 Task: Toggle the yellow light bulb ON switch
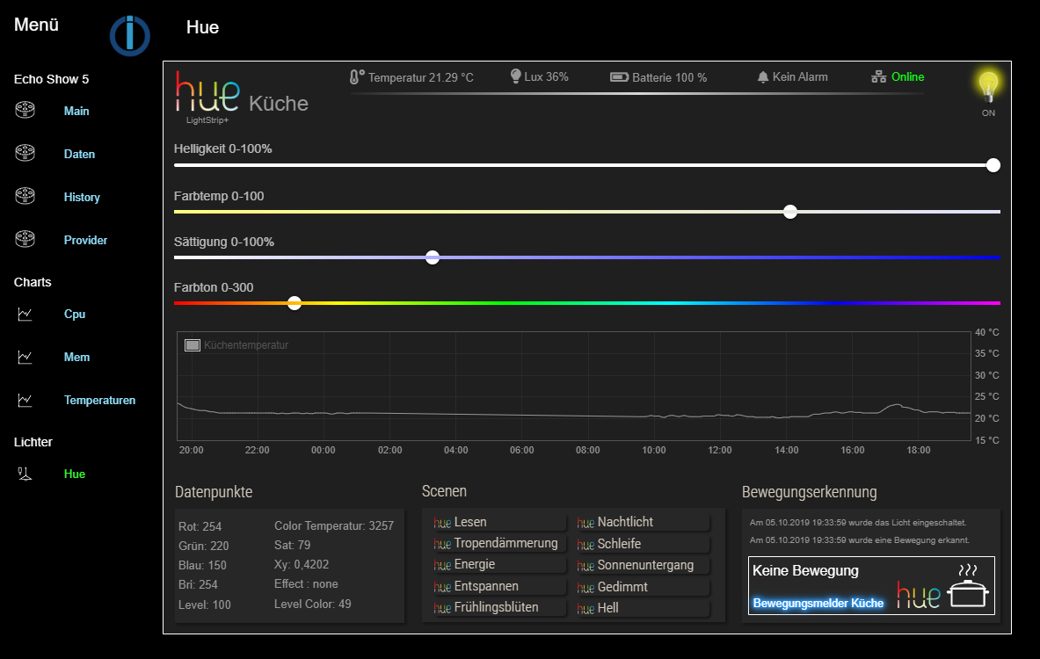pyautogui.click(x=988, y=88)
